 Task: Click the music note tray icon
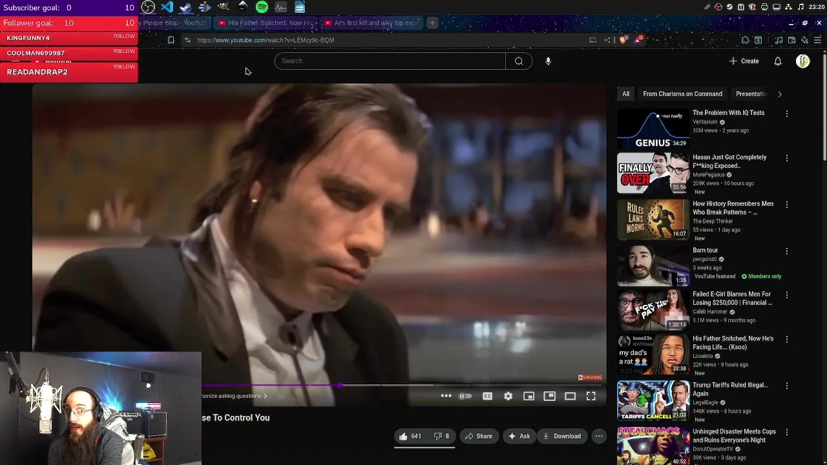point(801,7)
